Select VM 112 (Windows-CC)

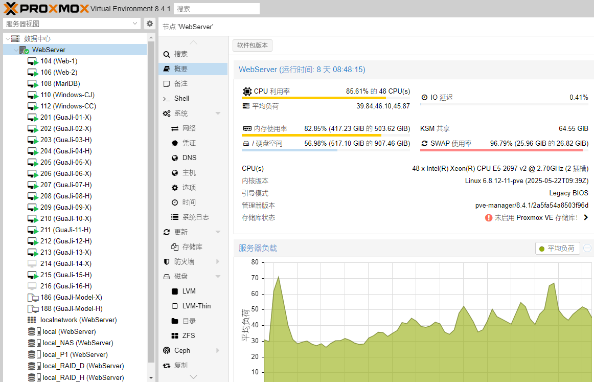[75, 106]
